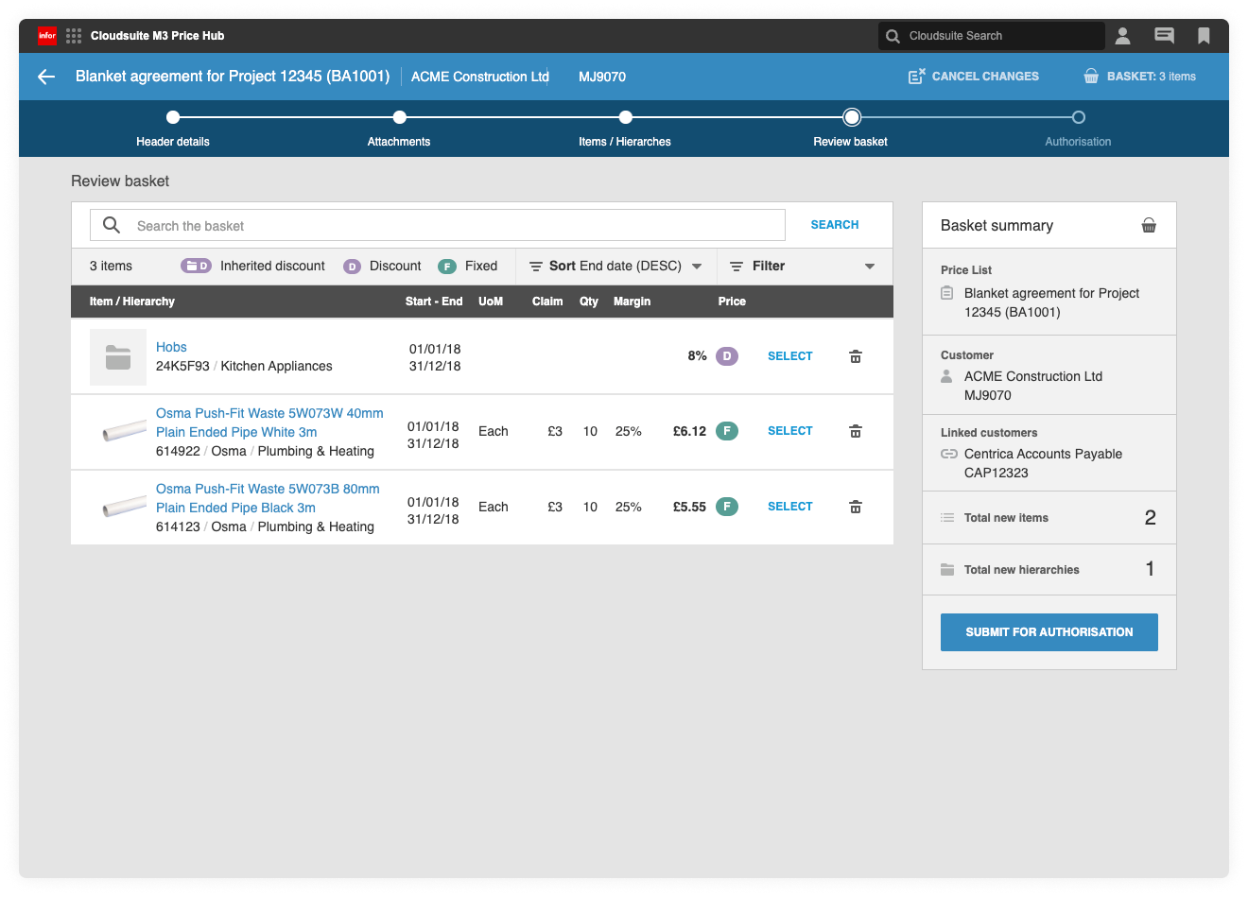Go to the Items / Hierarches step
This screenshot has height=897, width=1248.
click(625, 129)
